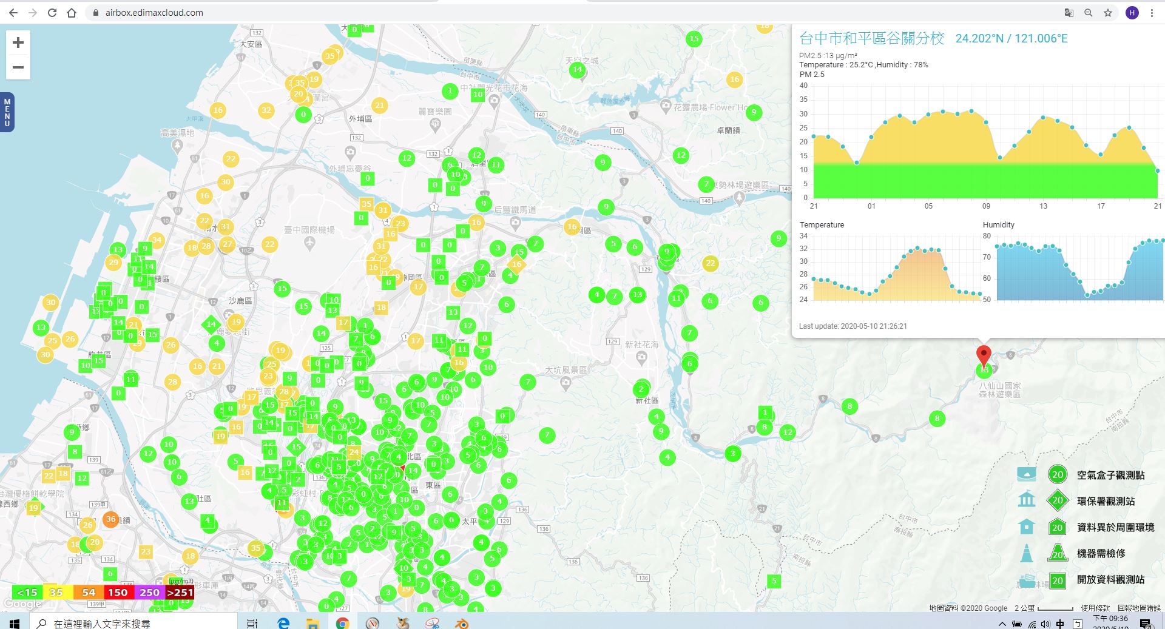Click the taskbar search box

pos(133,622)
